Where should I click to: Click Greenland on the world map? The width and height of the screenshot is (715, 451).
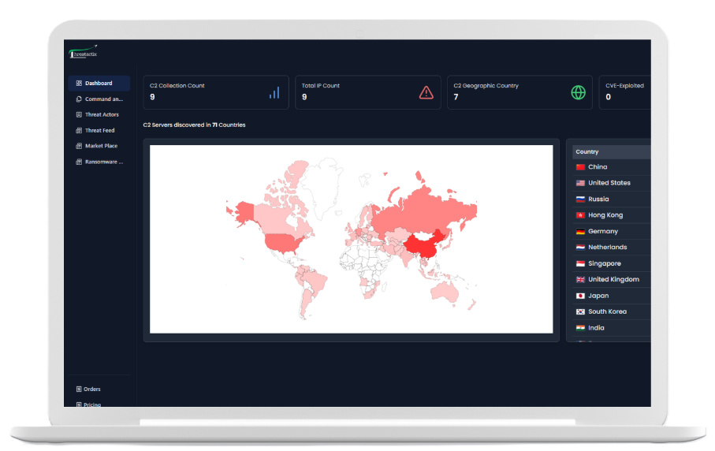[322, 184]
